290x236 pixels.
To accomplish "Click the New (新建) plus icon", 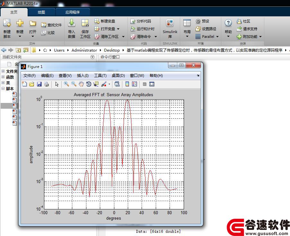I will coord(20,23).
